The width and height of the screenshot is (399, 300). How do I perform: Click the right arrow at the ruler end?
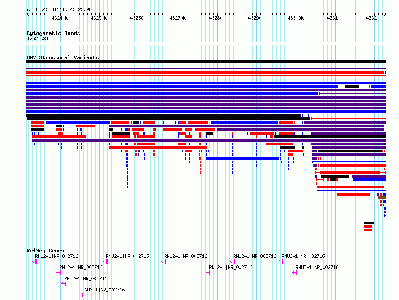[x=385, y=14]
